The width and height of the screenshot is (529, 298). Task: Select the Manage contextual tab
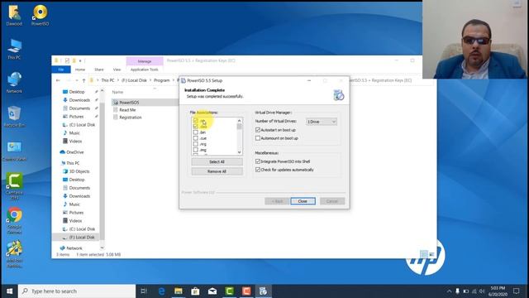[x=145, y=61]
